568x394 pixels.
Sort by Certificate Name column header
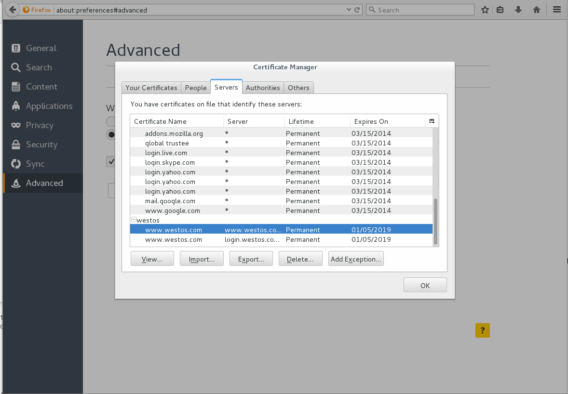coord(177,121)
